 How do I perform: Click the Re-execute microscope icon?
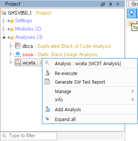[x=48, y=73]
